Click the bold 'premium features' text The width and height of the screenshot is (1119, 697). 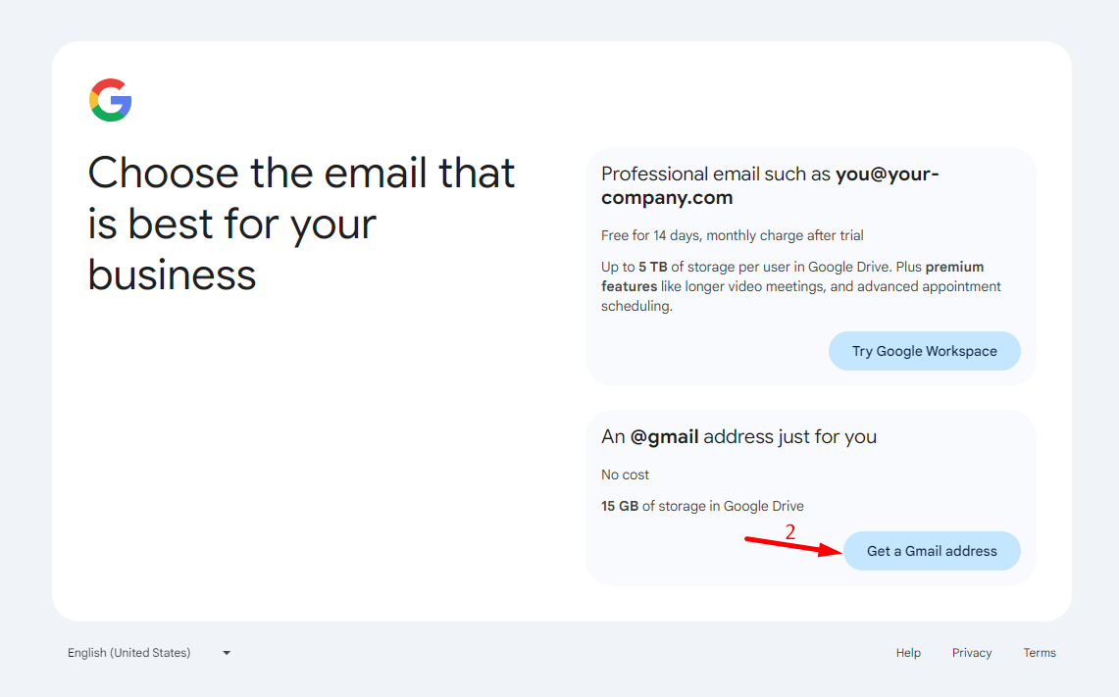(954, 267)
